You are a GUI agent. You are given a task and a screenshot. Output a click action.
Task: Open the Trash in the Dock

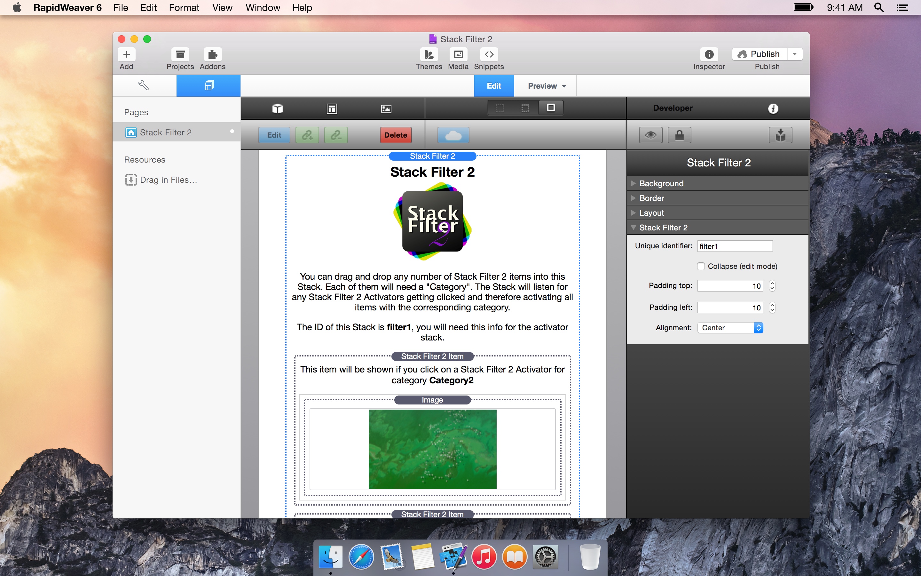[x=590, y=556]
